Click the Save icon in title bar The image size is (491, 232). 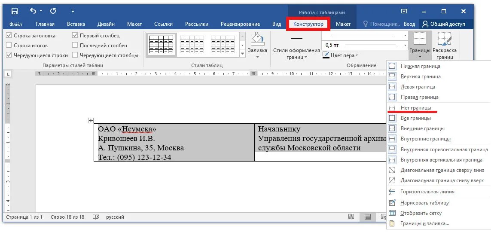coord(15,12)
